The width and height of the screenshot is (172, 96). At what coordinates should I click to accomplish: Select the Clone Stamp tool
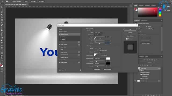[2, 30]
